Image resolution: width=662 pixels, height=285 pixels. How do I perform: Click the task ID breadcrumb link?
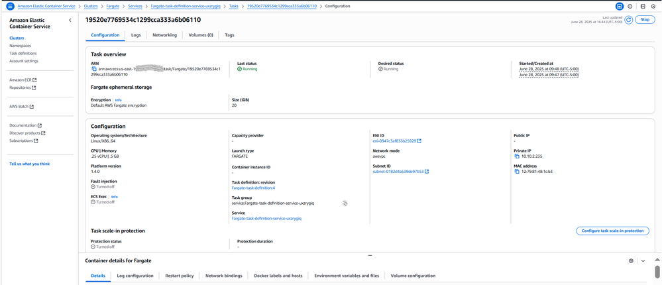click(x=282, y=7)
